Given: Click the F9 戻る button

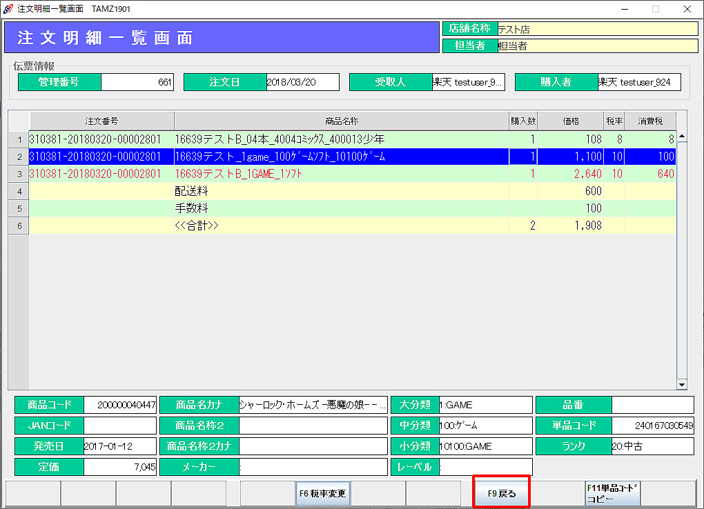Looking at the screenshot, I should pyautogui.click(x=501, y=493).
